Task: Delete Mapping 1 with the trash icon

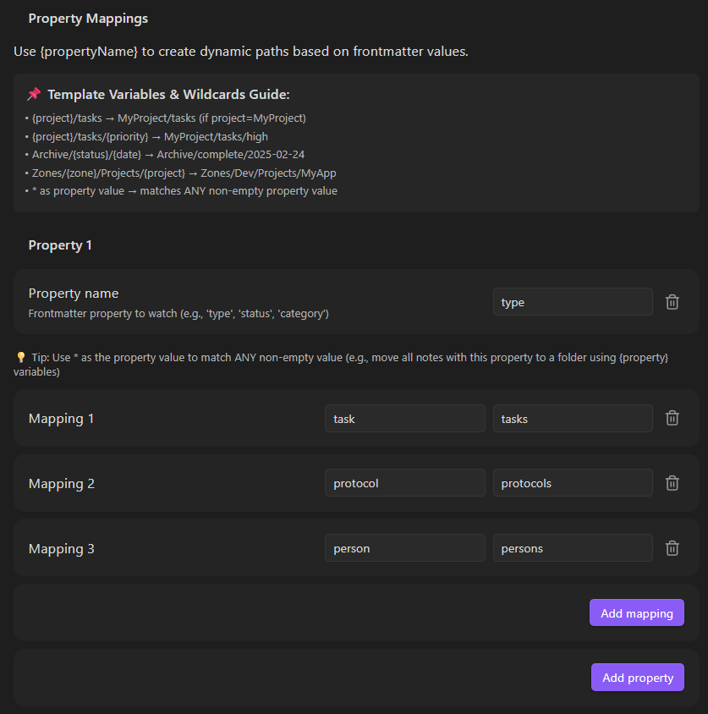Action: click(x=672, y=418)
